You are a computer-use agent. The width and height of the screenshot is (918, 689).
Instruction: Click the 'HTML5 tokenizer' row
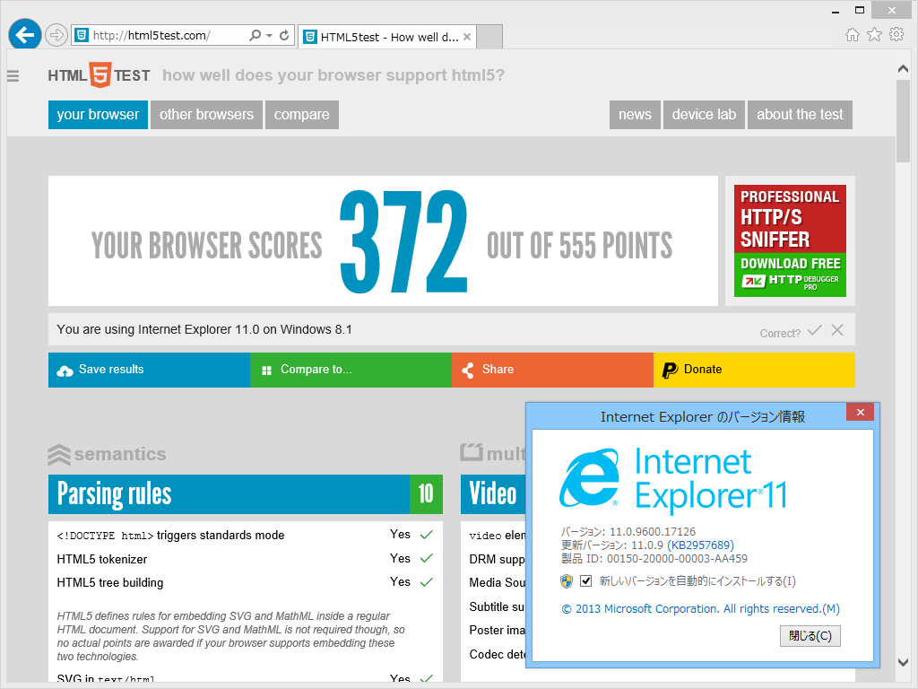[x=246, y=559]
